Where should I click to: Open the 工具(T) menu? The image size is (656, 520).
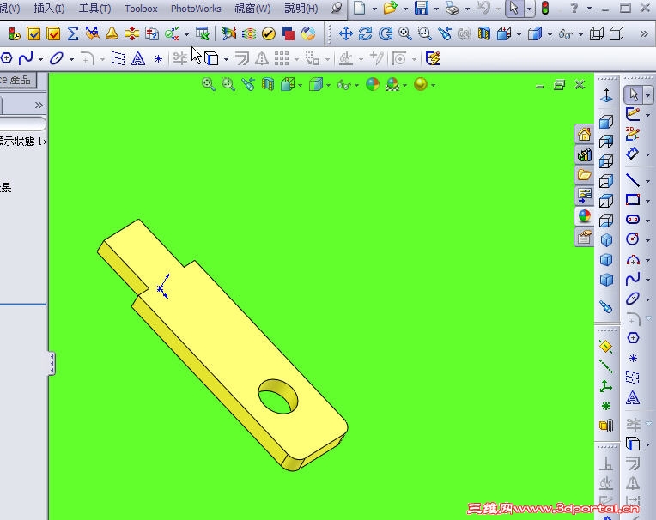(x=95, y=8)
